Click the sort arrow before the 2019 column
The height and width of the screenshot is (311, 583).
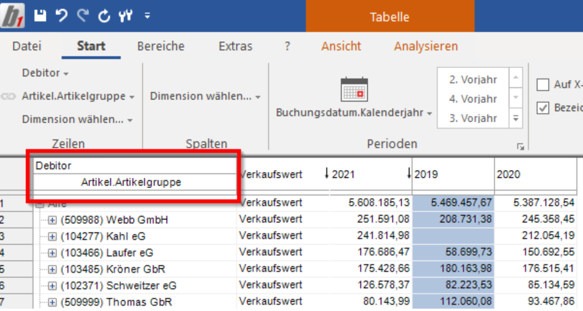(x=409, y=173)
